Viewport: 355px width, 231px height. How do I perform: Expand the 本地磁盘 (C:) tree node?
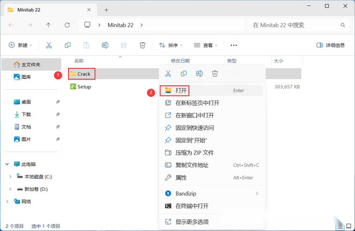point(10,177)
